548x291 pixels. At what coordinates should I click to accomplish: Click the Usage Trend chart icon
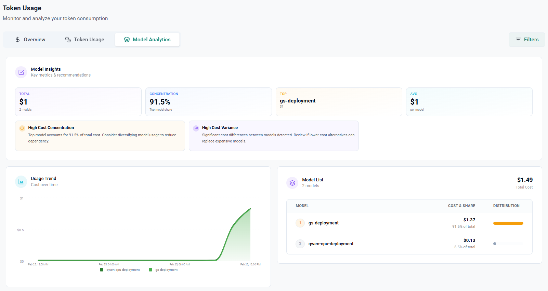(x=21, y=182)
